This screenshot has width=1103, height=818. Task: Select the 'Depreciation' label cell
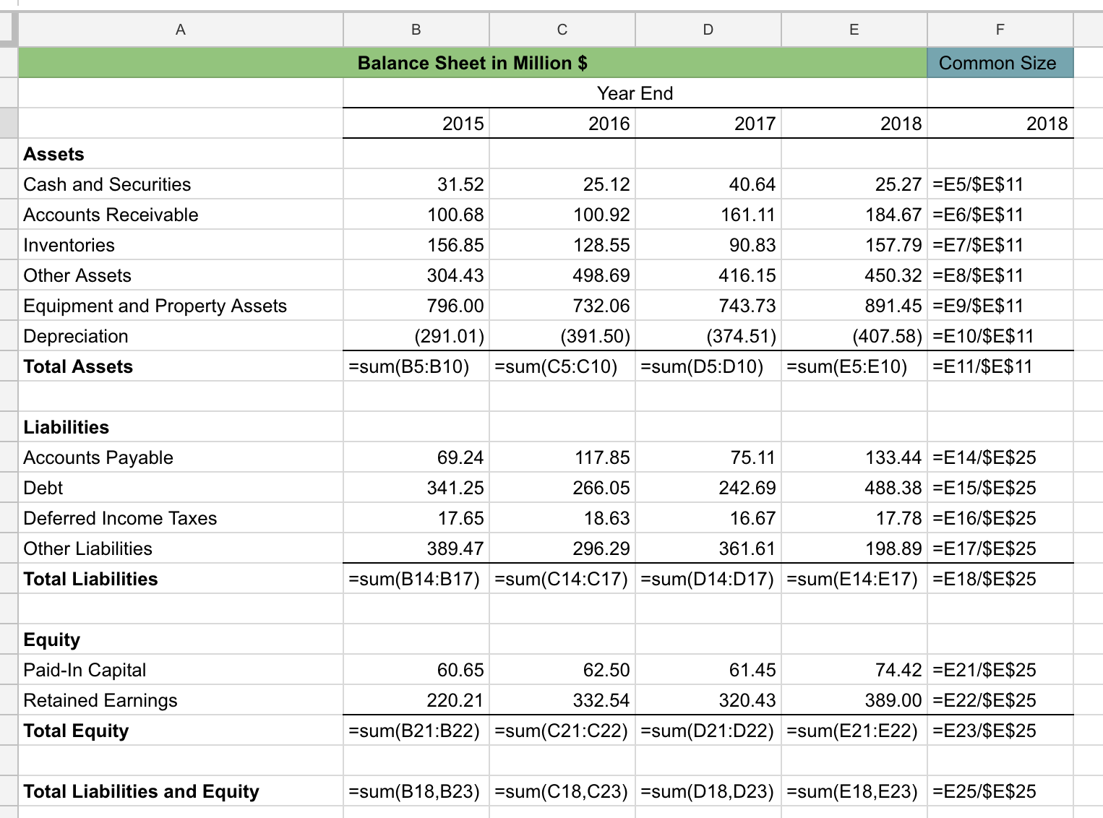click(x=181, y=336)
